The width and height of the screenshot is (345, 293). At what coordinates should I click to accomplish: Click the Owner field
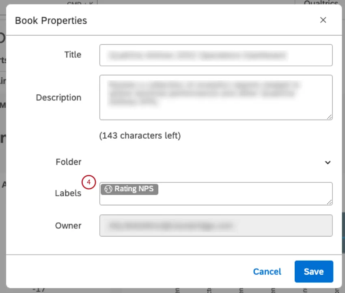click(x=216, y=225)
